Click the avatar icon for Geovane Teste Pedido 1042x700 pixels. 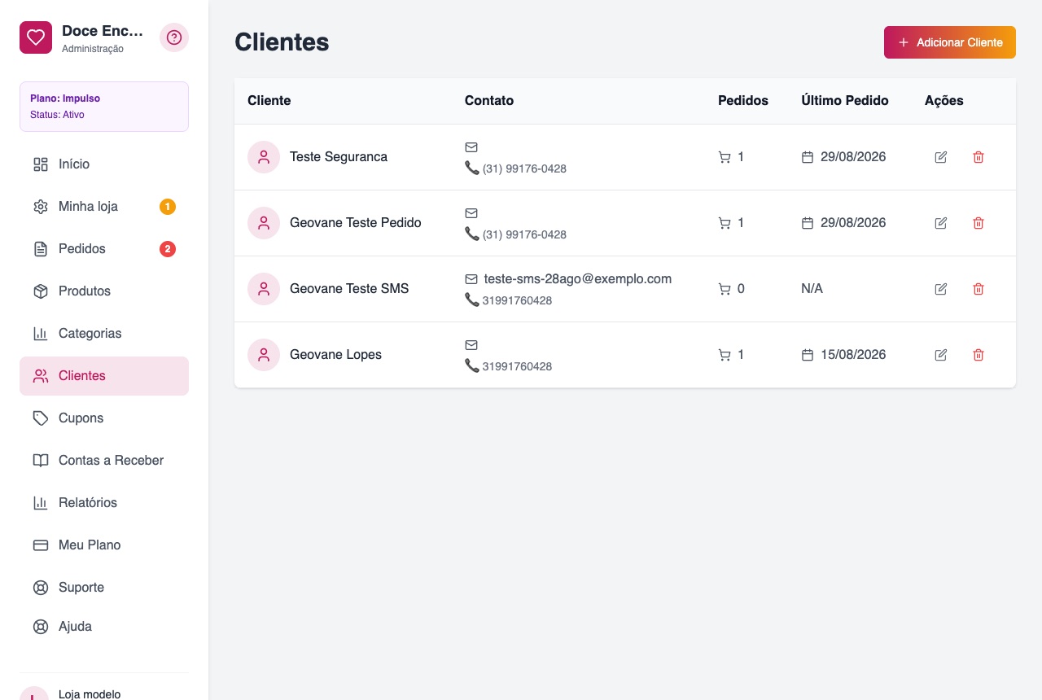click(264, 223)
